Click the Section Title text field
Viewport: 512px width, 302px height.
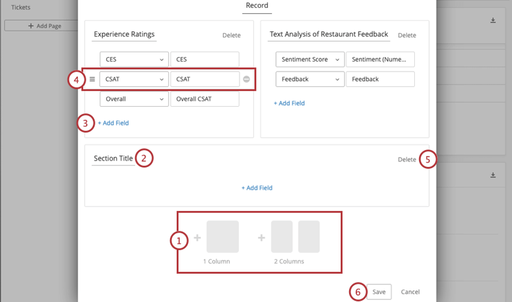[x=113, y=158]
